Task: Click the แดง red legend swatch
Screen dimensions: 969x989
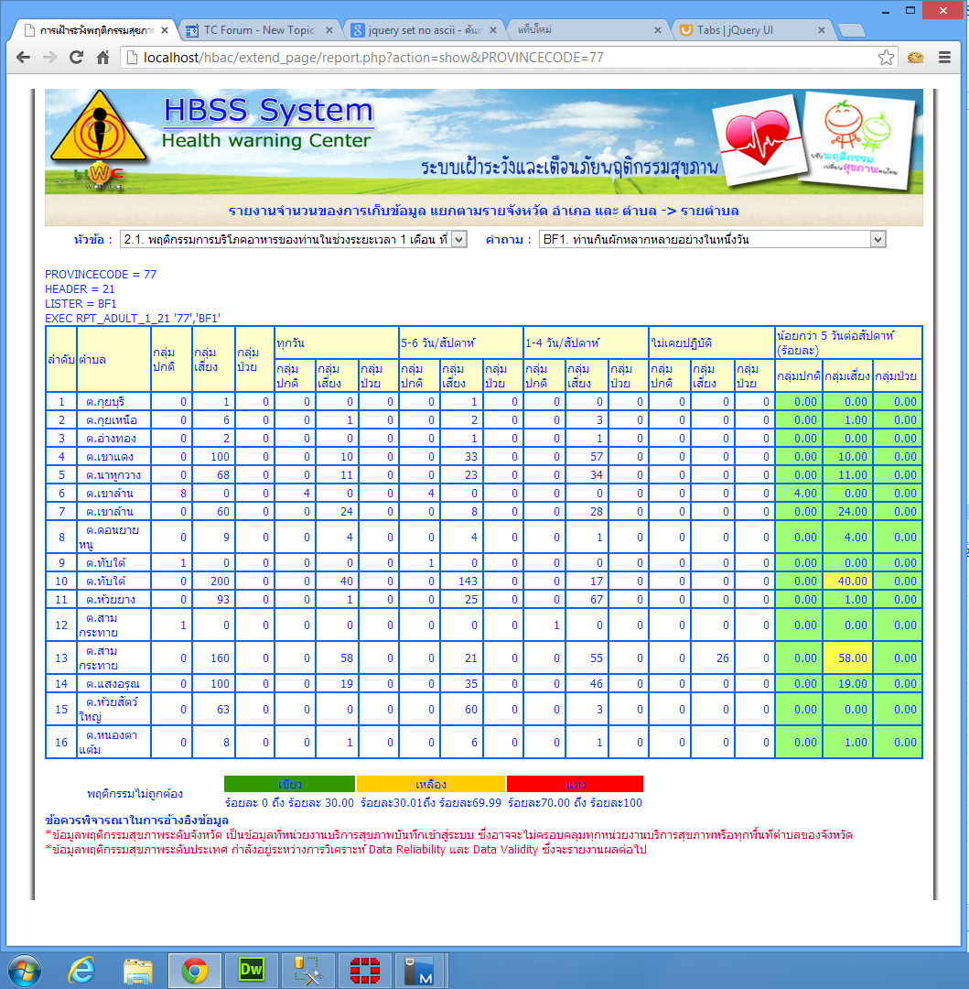Action: tap(576, 784)
